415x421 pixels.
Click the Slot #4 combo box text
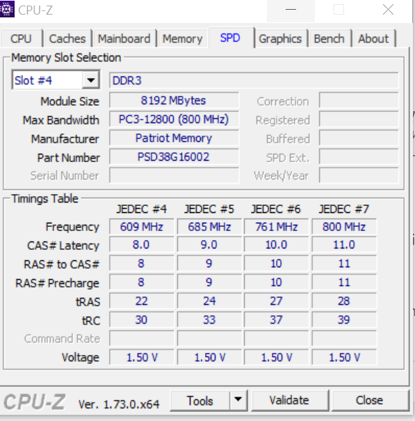click(33, 81)
